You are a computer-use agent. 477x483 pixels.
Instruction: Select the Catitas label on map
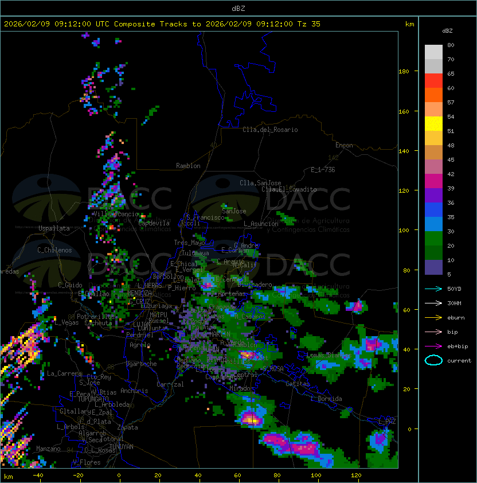(x=298, y=384)
